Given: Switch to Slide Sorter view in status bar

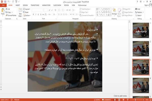Looking at the screenshot, I should [x=119, y=100].
